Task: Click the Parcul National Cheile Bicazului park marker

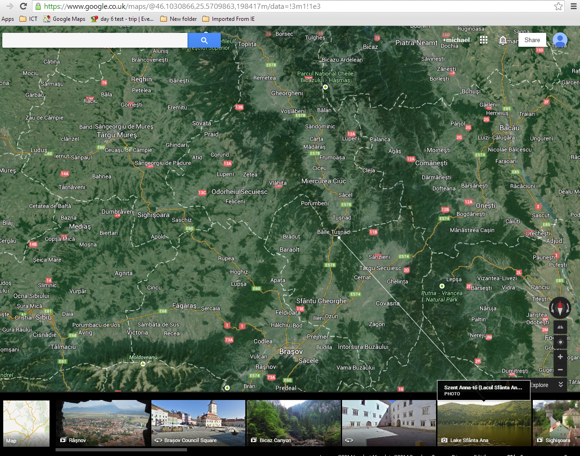Action: pyautogui.click(x=325, y=87)
